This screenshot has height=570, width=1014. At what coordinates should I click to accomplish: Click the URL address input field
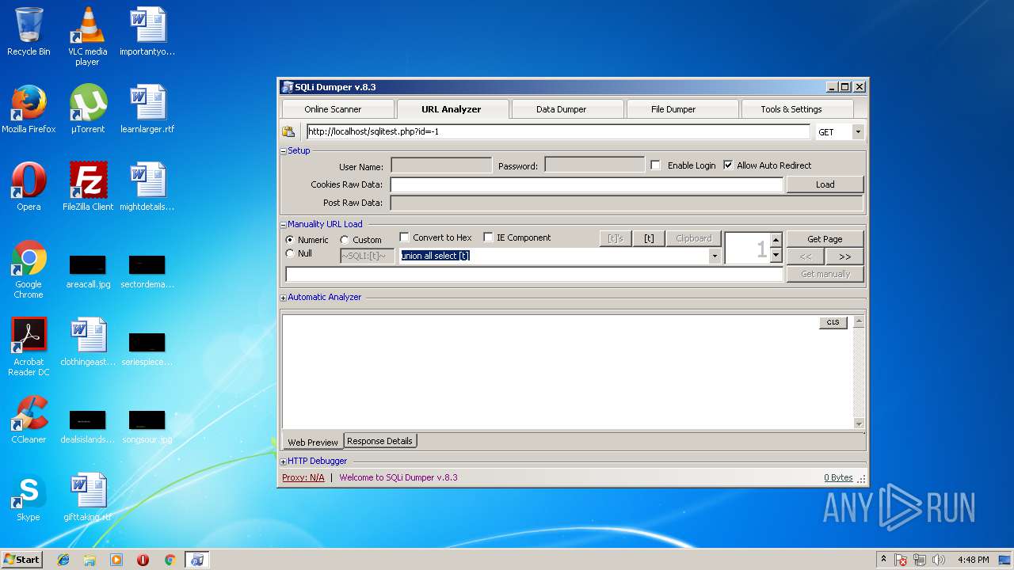[558, 132]
